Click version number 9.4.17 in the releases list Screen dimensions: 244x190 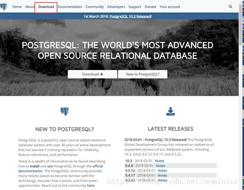click(130, 175)
